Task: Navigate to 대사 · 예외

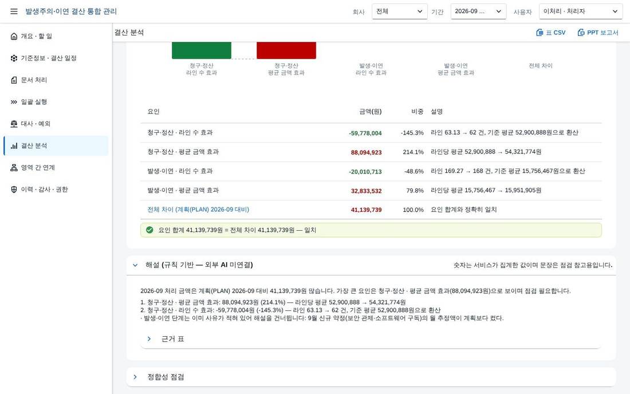Action: click(56, 124)
